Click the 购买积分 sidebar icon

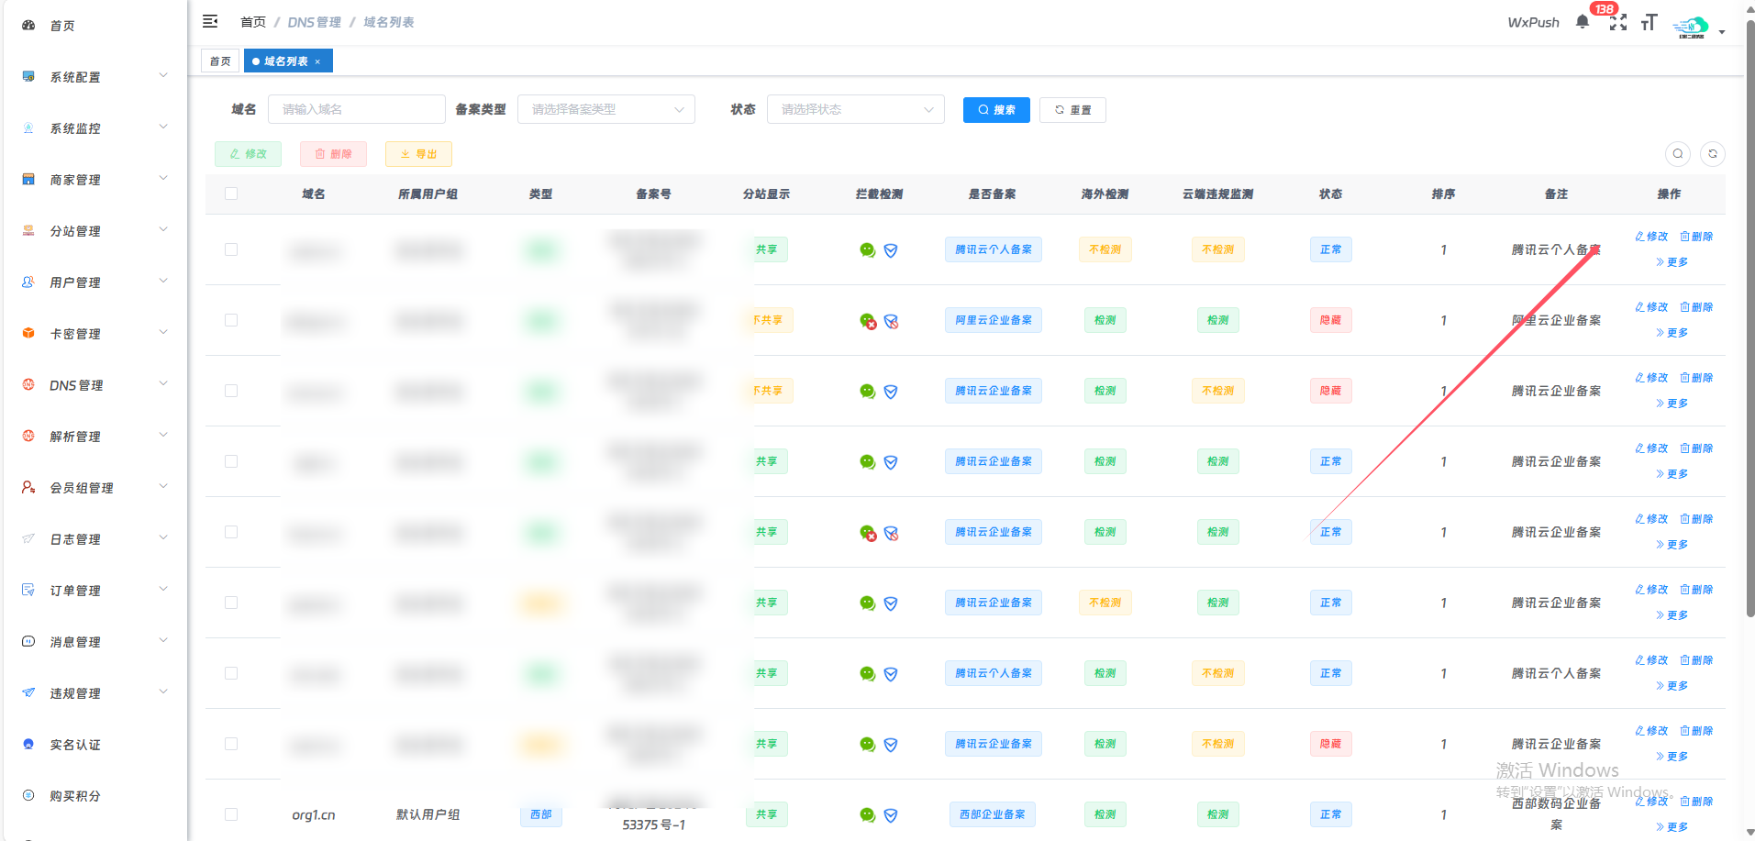pyautogui.click(x=28, y=796)
